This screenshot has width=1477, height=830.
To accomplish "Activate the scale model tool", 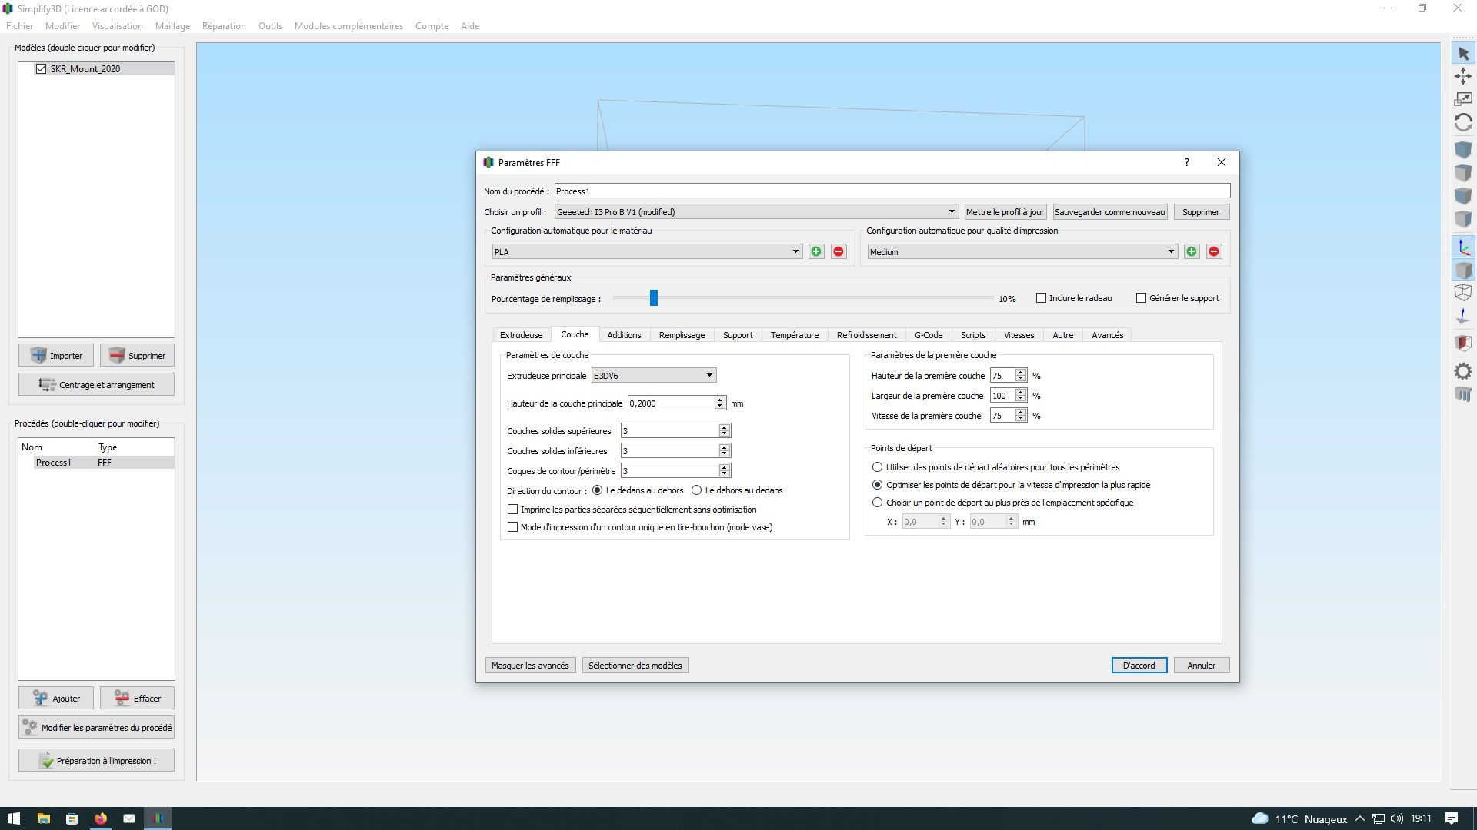I will (1463, 99).
